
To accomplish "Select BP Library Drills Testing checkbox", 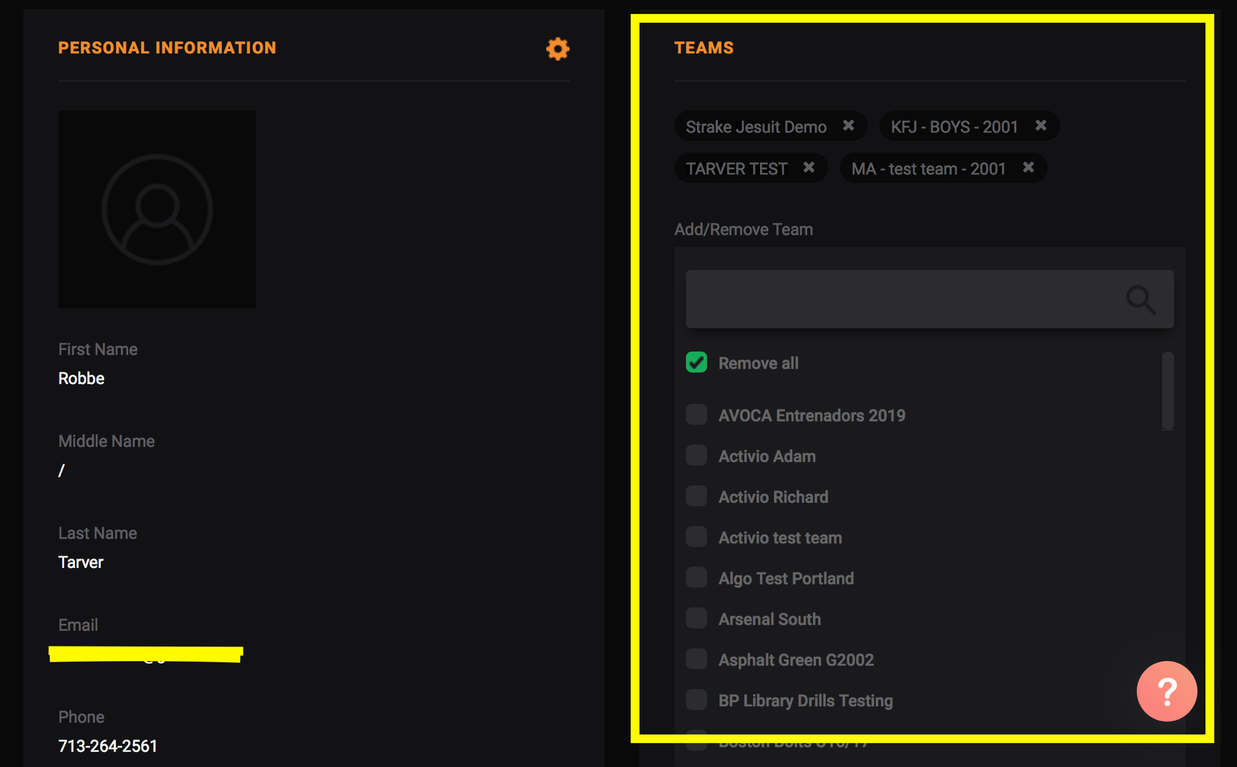I will tap(697, 700).
